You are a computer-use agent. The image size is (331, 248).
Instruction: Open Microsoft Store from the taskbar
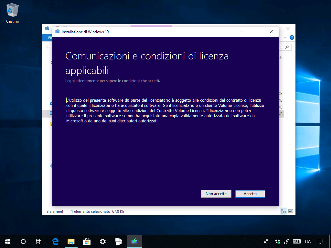pyautogui.click(x=87, y=242)
